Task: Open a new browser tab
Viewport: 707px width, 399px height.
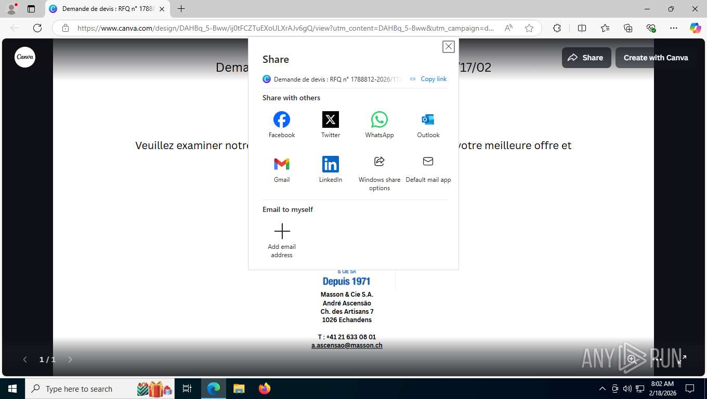Action: point(181,9)
